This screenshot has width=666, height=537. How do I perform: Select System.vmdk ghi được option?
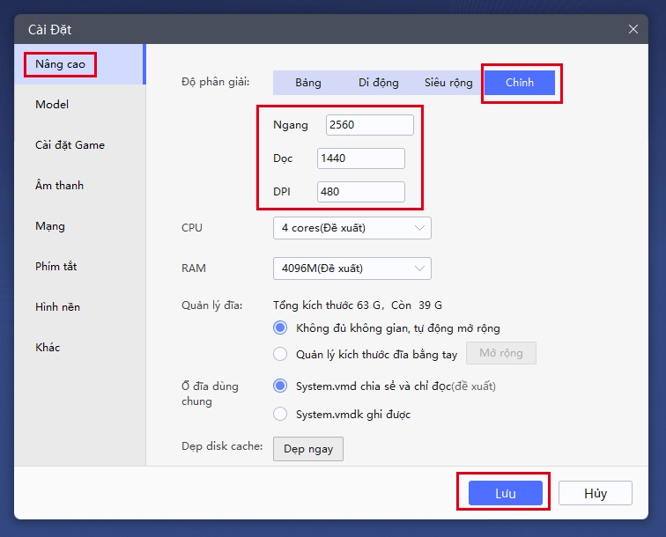(x=280, y=414)
